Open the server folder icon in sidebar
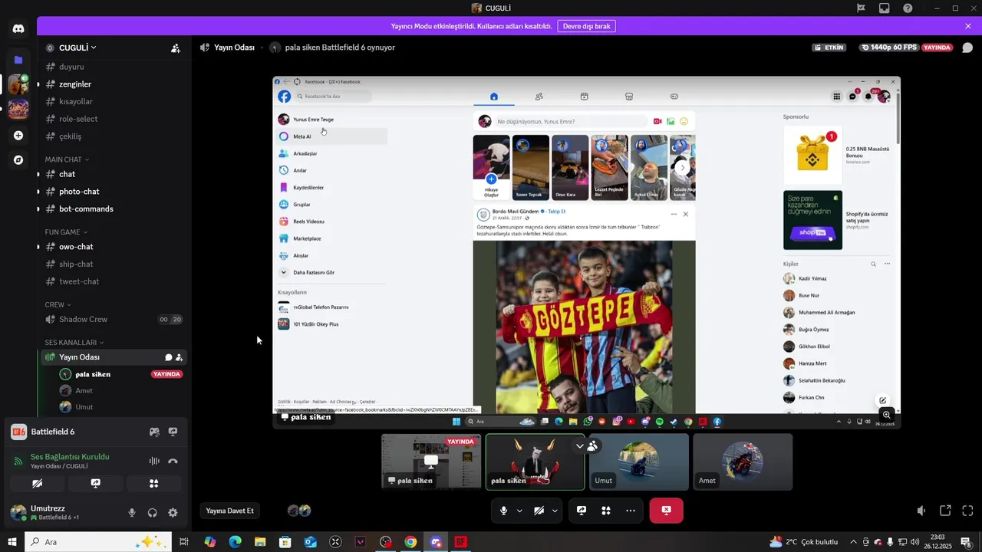This screenshot has height=552, width=982. 18,59
